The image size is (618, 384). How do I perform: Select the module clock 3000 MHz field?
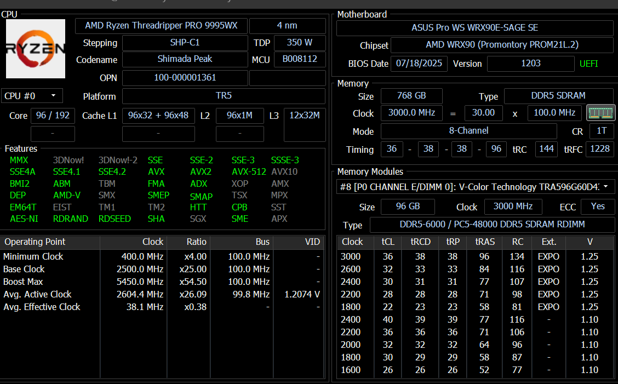513,207
